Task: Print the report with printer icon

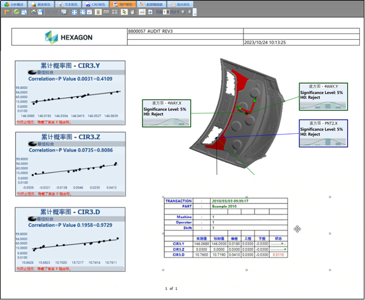Action: pyautogui.click(x=33, y=12)
